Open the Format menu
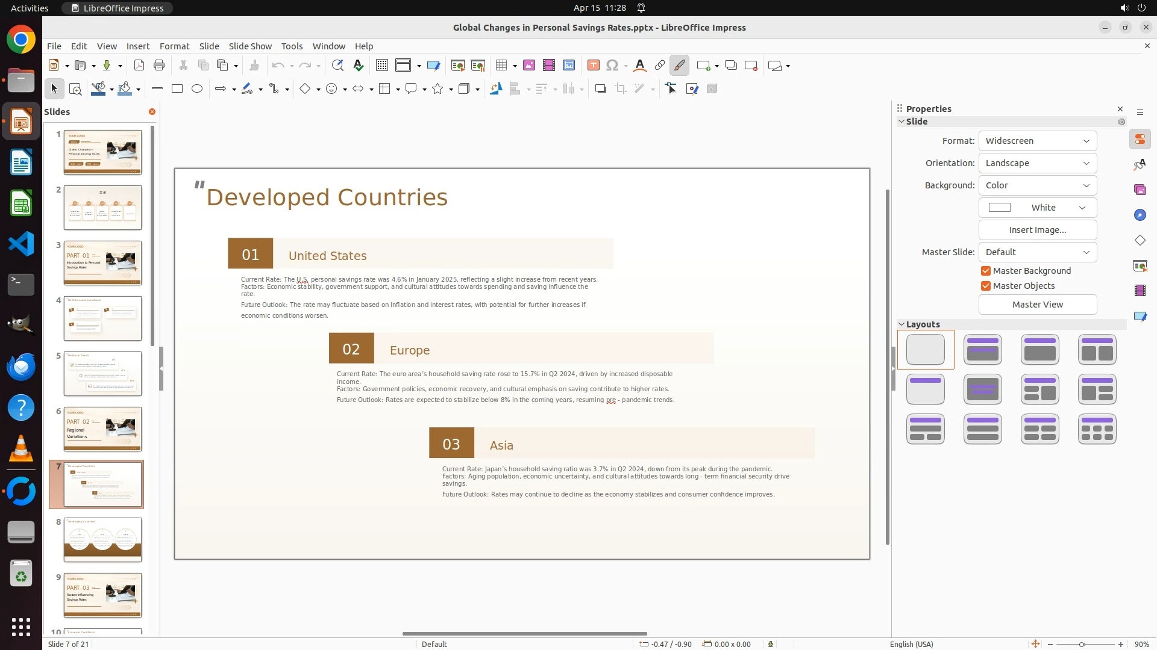This screenshot has height=650, width=1157. (x=174, y=46)
